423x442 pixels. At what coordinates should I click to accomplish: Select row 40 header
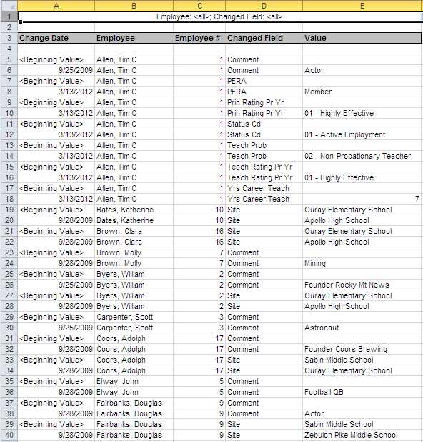(9, 435)
